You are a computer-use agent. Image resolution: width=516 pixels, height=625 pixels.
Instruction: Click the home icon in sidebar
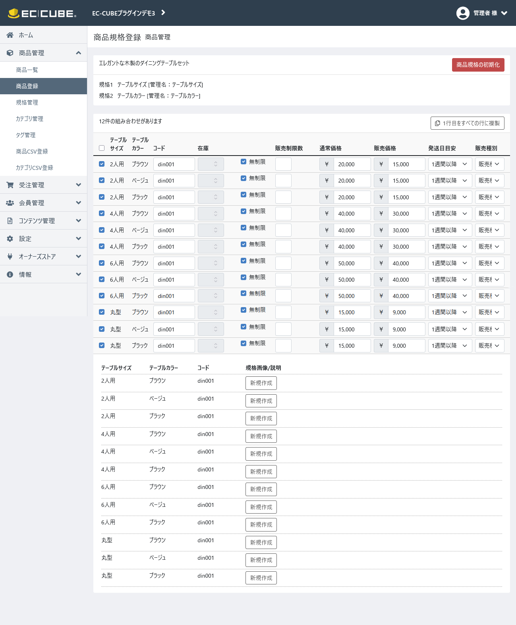click(x=10, y=35)
